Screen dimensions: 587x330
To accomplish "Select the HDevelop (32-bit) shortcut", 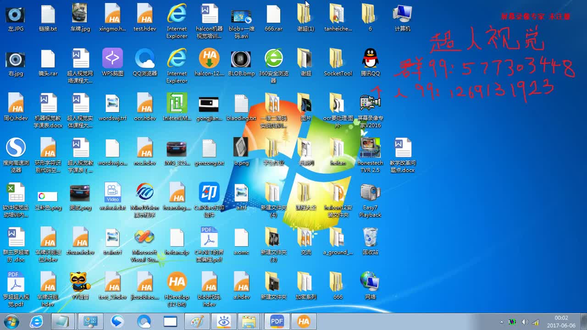I will click(177, 289).
